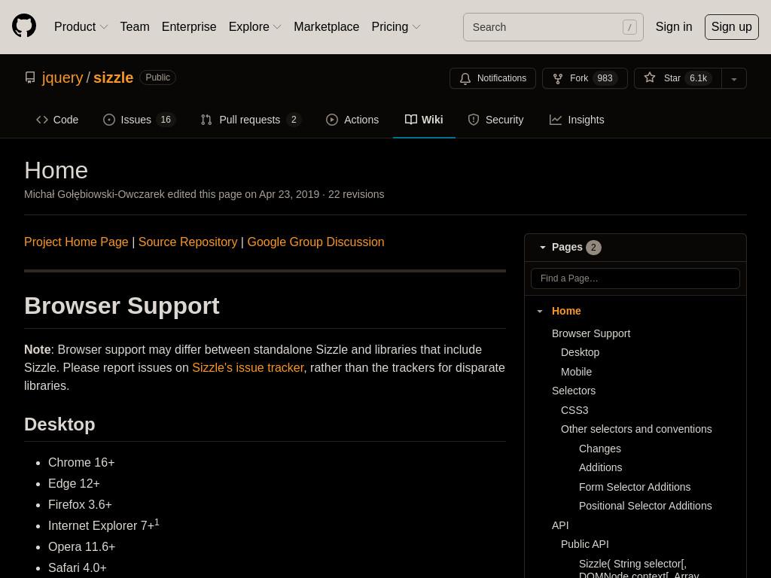Open the Security tab
The image size is (771, 578).
495,120
